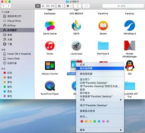145x133 pixels.
Task: Open 文稿 in the sidebar
Action: (x=17, y=40)
